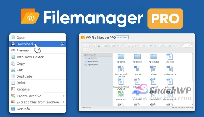
Task: Click the magnifier icon in the search box
Action: tap(185, 46)
